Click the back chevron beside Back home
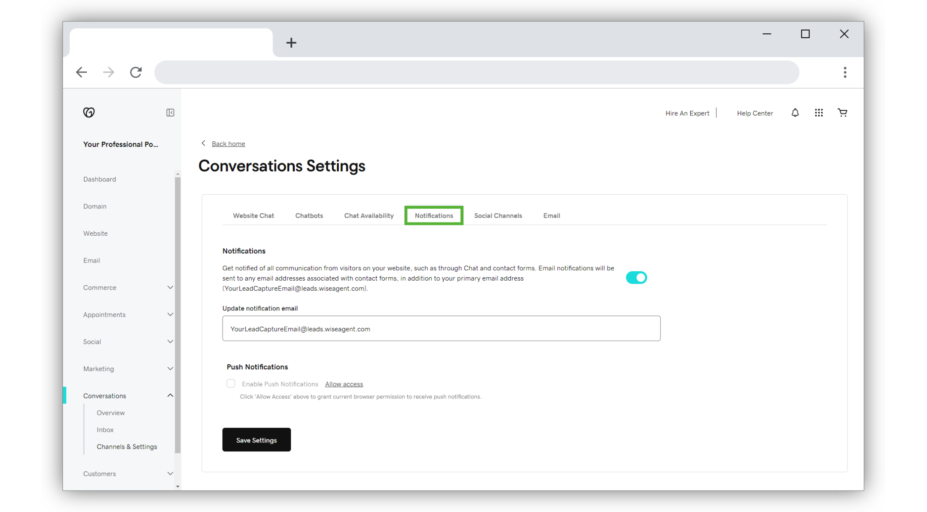The width and height of the screenshot is (927, 512). tap(203, 143)
